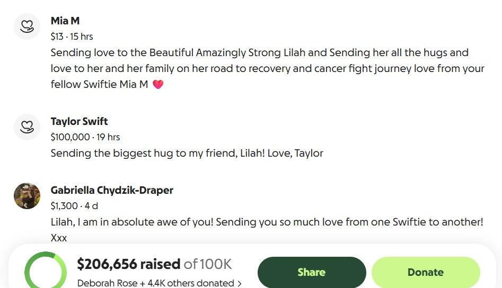
Task: Click the "$206,656 raised" total amount
Action: point(129,264)
